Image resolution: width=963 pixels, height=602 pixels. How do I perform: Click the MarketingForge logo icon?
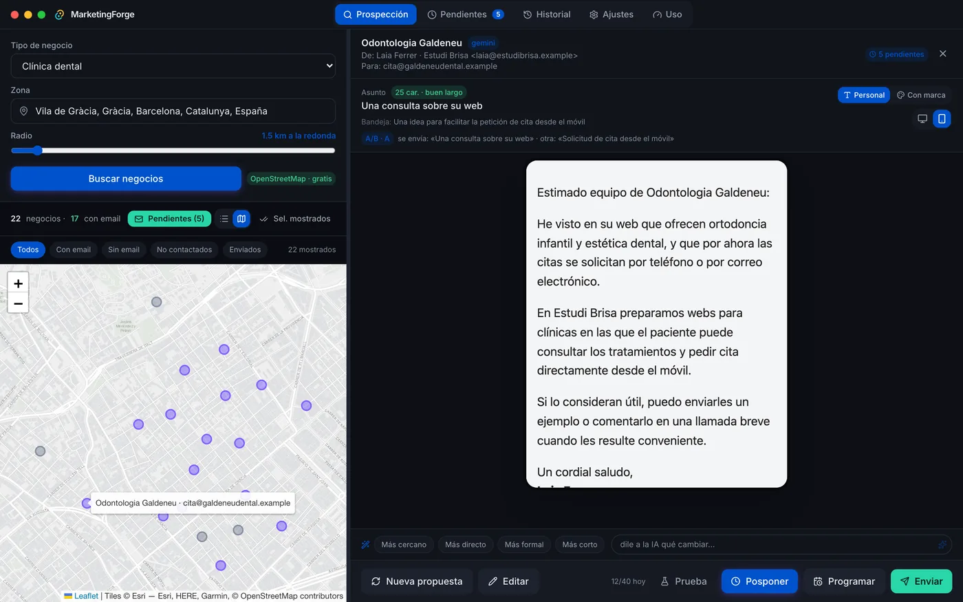click(60, 14)
